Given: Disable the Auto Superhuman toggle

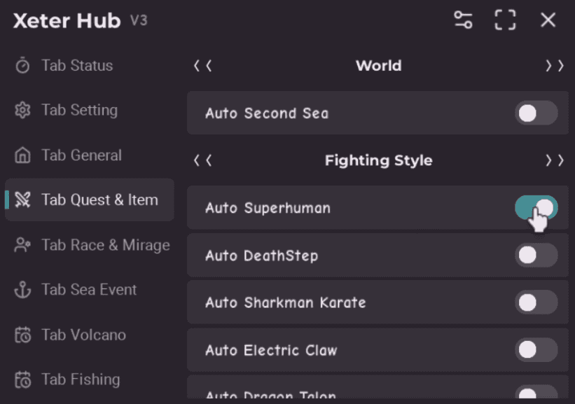Looking at the screenshot, I should [x=536, y=207].
